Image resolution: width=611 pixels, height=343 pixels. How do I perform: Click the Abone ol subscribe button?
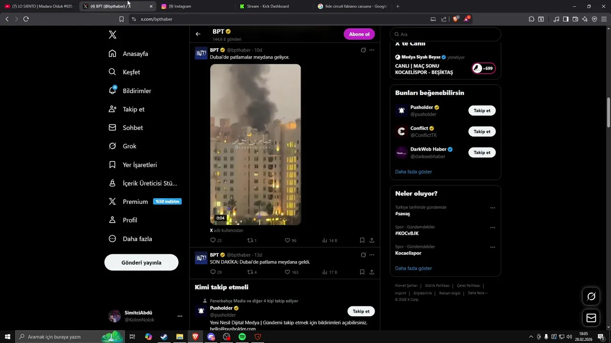click(359, 34)
